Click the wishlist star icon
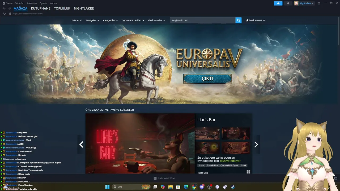340x191 pixels. click(247, 20)
